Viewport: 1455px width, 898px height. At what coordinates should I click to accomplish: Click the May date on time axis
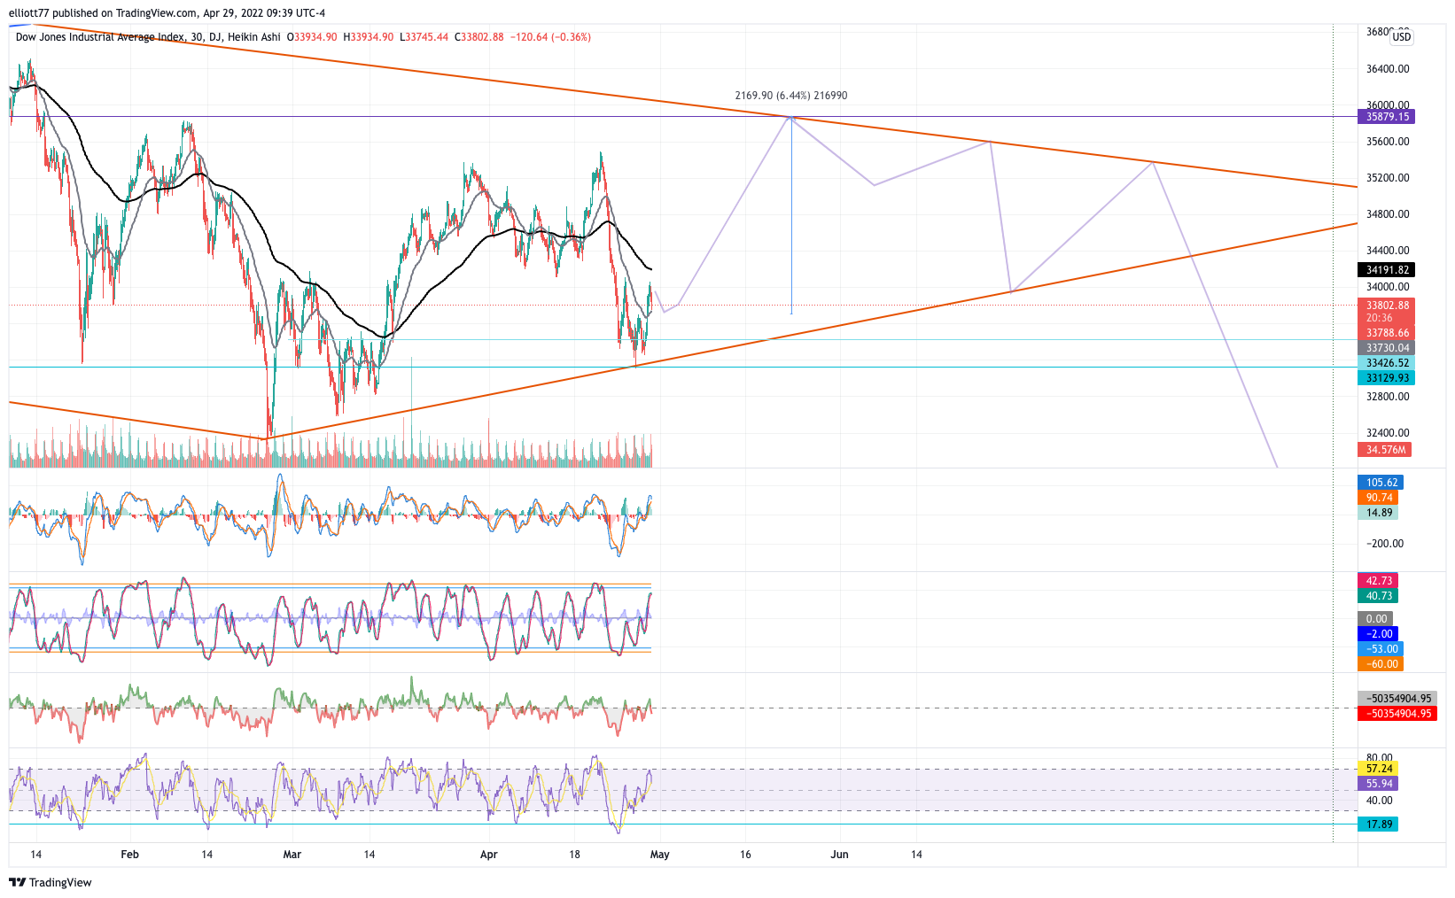(659, 855)
